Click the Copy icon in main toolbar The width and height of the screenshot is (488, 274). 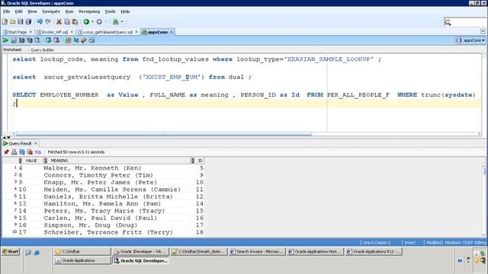67,22
